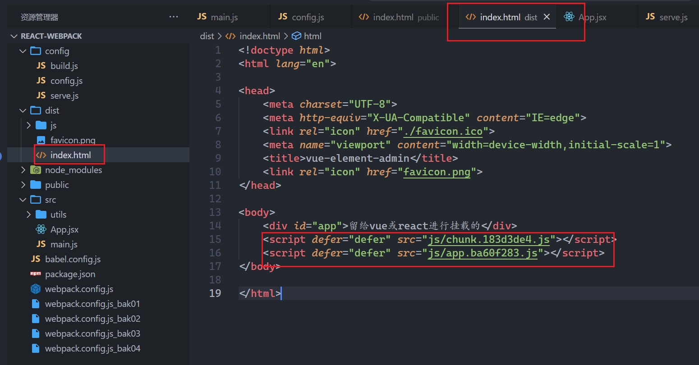This screenshot has height=365, width=699.
Task: Open webpack.config.js_bak03 file
Action: [92, 333]
